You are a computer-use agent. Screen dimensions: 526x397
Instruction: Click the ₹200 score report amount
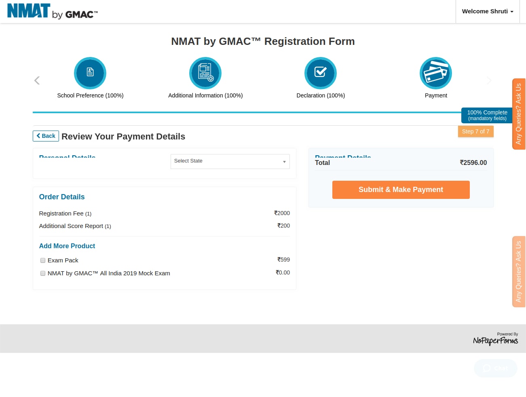[283, 226]
